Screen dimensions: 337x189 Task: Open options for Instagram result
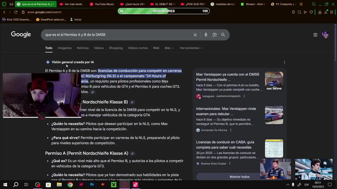point(244,96)
